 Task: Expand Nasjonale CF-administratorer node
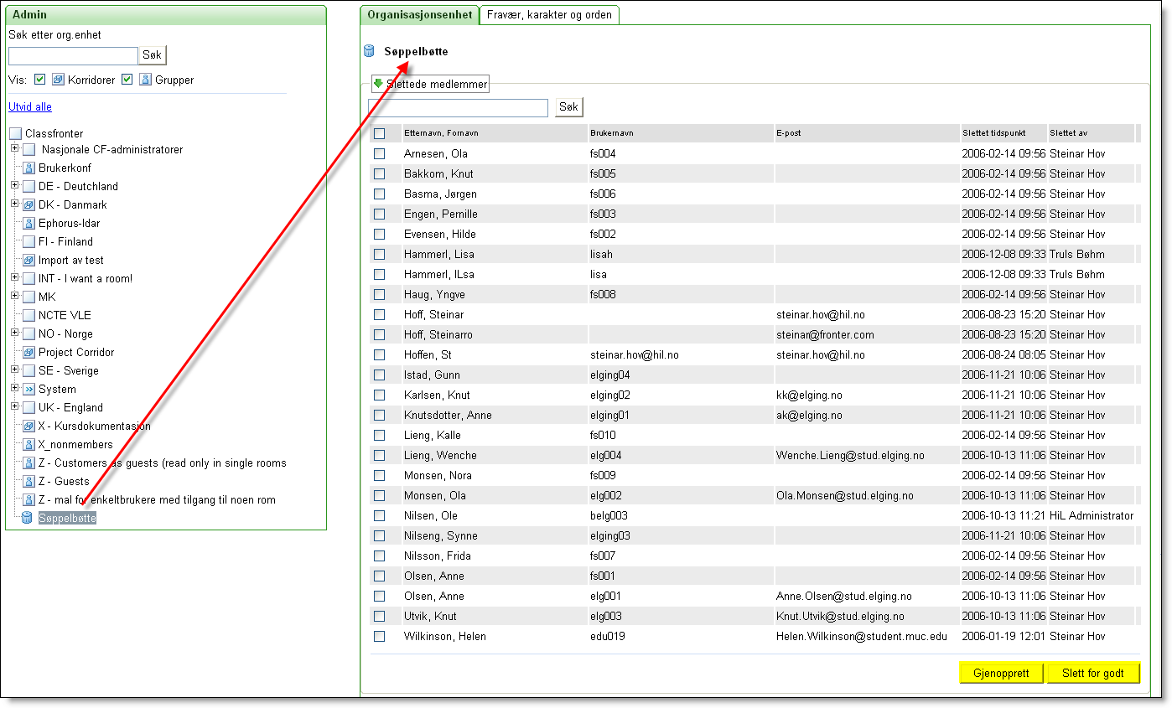point(14,148)
